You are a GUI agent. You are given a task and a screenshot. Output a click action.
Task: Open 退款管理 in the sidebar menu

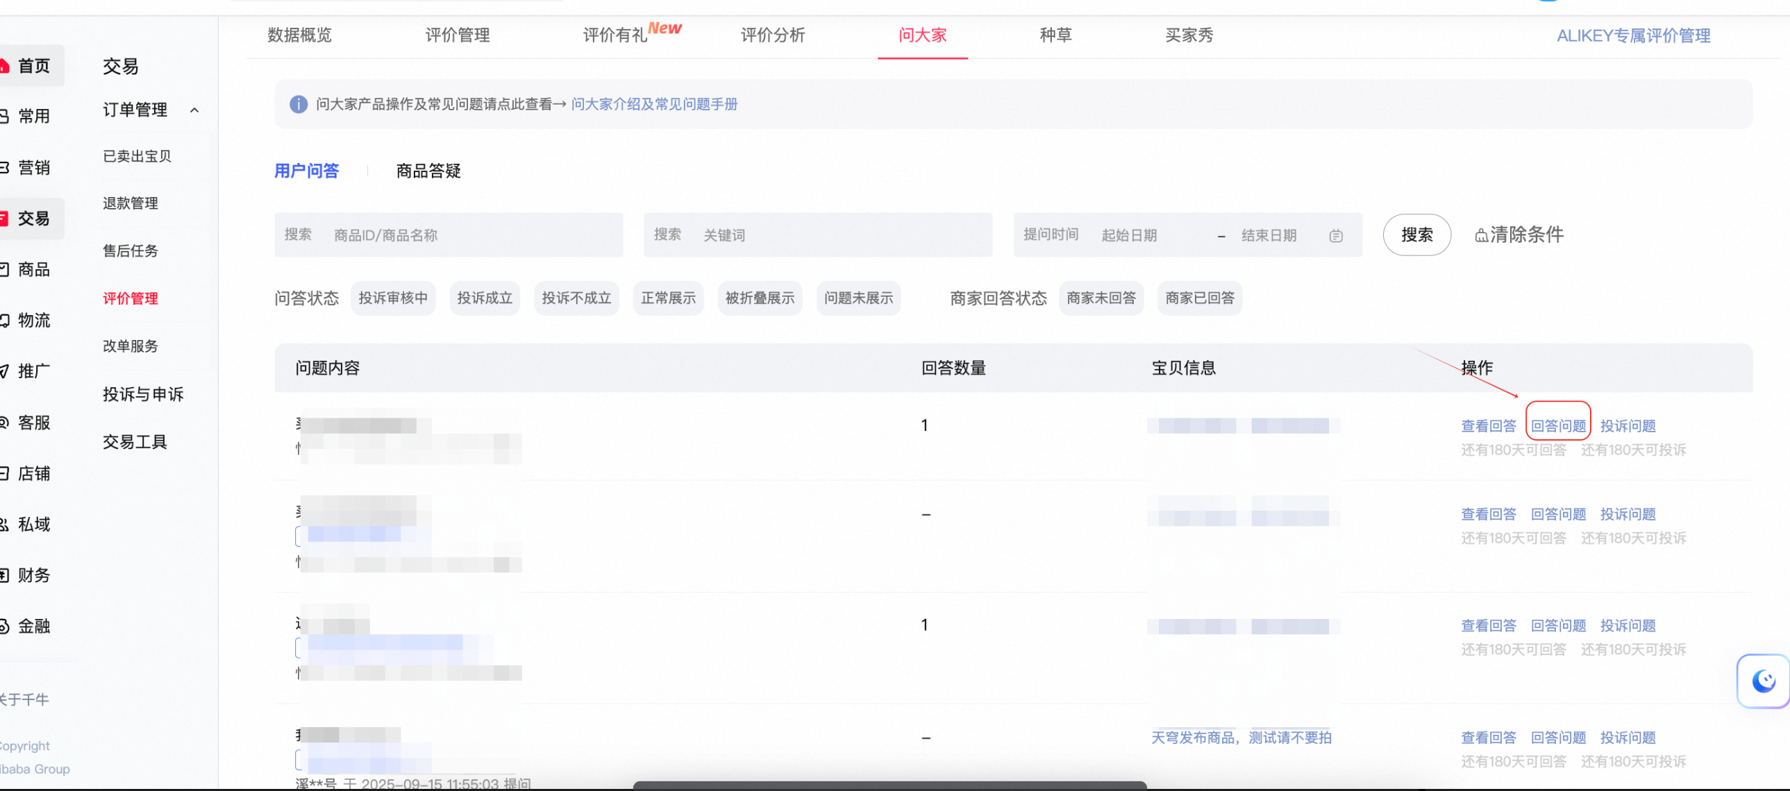tap(131, 203)
